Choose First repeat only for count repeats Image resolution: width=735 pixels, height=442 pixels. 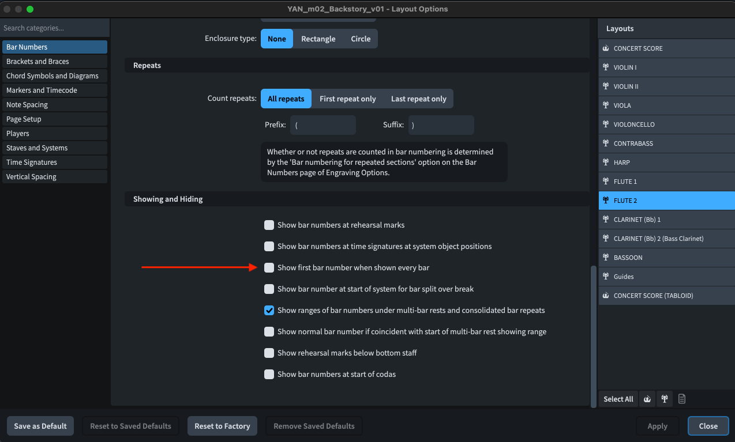[347, 99]
